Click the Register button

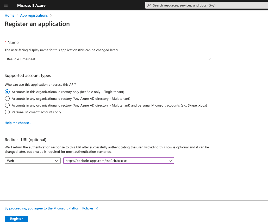click(x=16, y=219)
